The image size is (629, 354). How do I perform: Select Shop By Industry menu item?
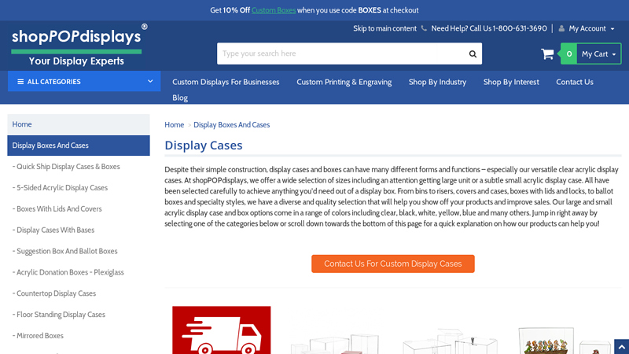tap(437, 82)
